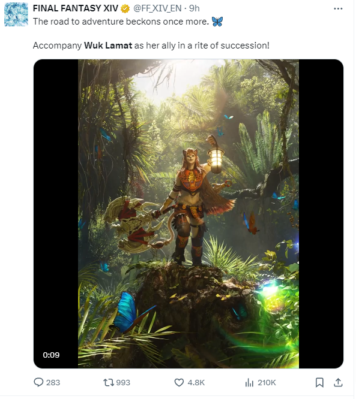The image size is (356, 399).
Task: Click the gold verified badge
Action: [x=125, y=9]
